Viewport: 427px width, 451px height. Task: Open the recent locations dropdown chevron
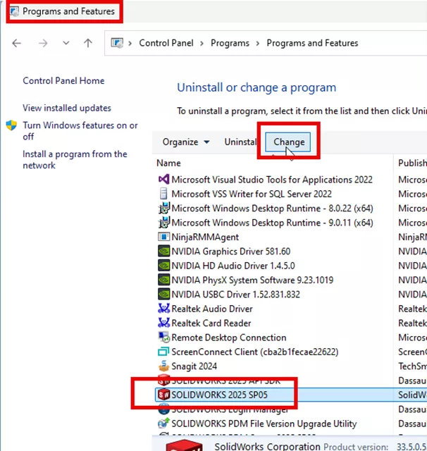[x=66, y=43]
